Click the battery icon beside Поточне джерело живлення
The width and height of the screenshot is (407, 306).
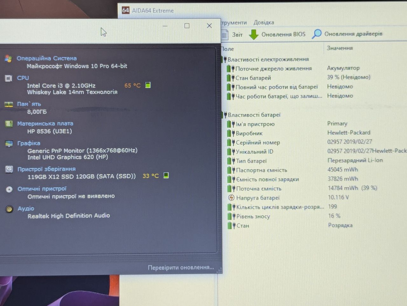(231, 69)
